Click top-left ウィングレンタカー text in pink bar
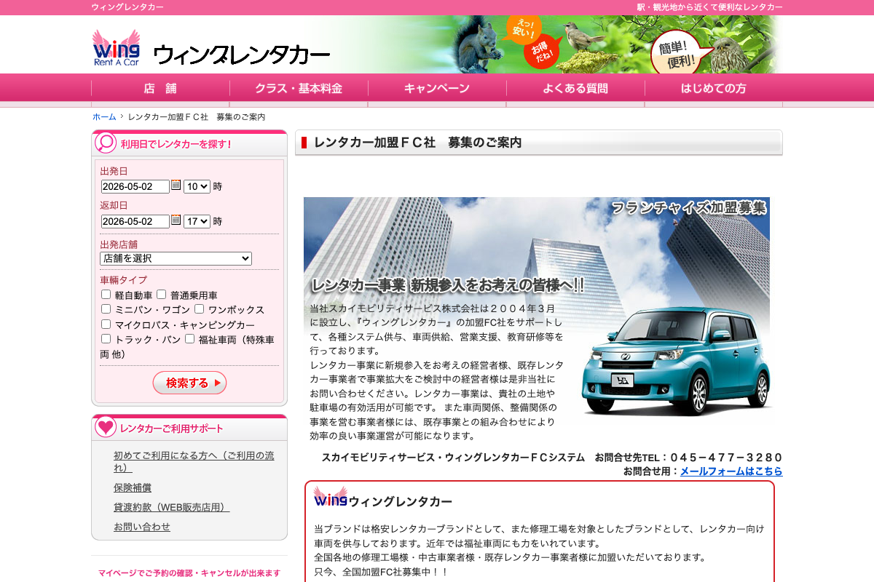 tap(127, 7)
